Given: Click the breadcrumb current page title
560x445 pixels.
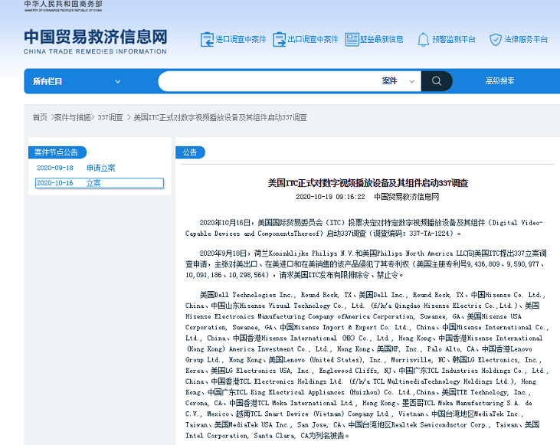Looking at the screenshot, I should [x=221, y=117].
